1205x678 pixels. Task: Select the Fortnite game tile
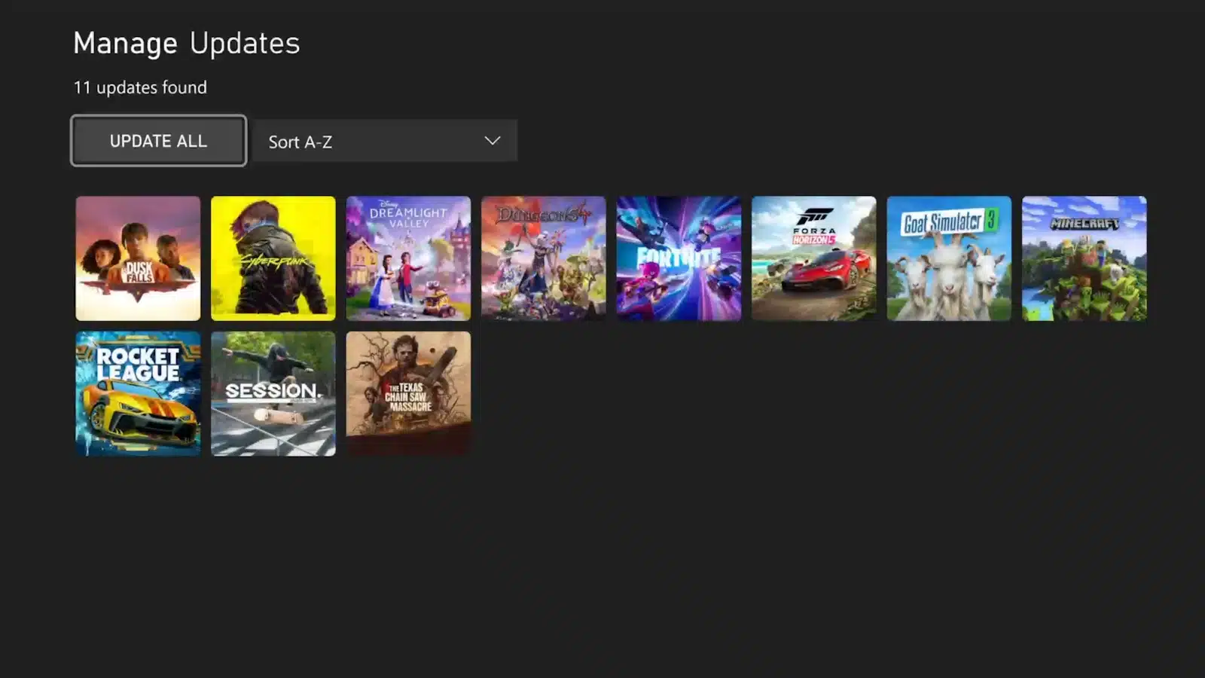click(x=679, y=258)
